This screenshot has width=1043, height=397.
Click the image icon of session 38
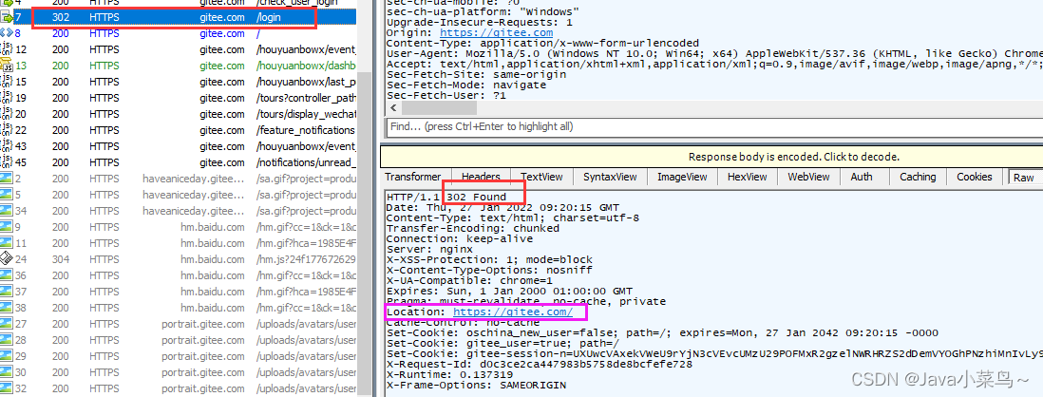pyautogui.click(x=7, y=308)
